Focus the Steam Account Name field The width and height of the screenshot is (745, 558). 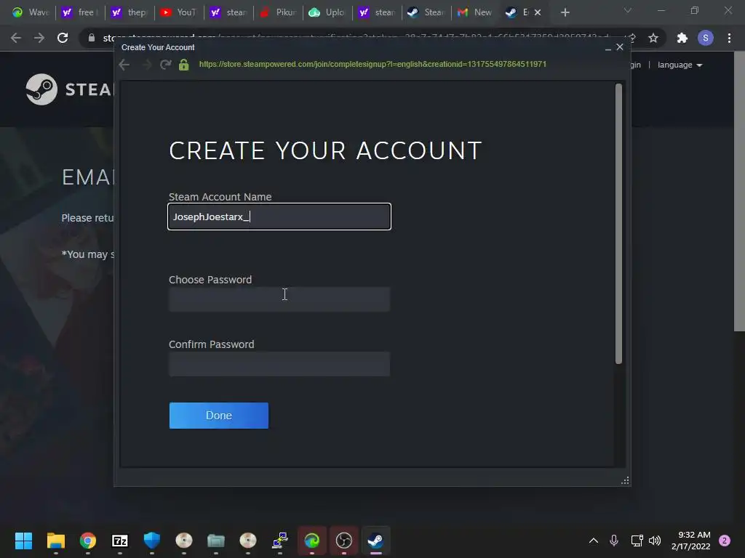click(279, 217)
